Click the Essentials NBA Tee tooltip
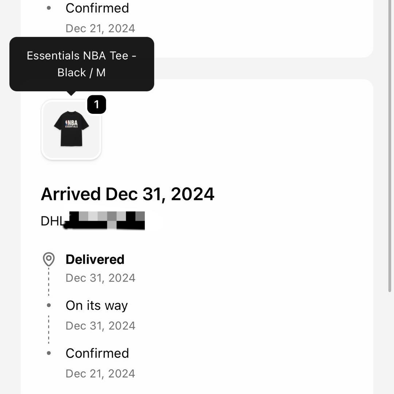The height and width of the screenshot is (394, 394). [81, 64]
